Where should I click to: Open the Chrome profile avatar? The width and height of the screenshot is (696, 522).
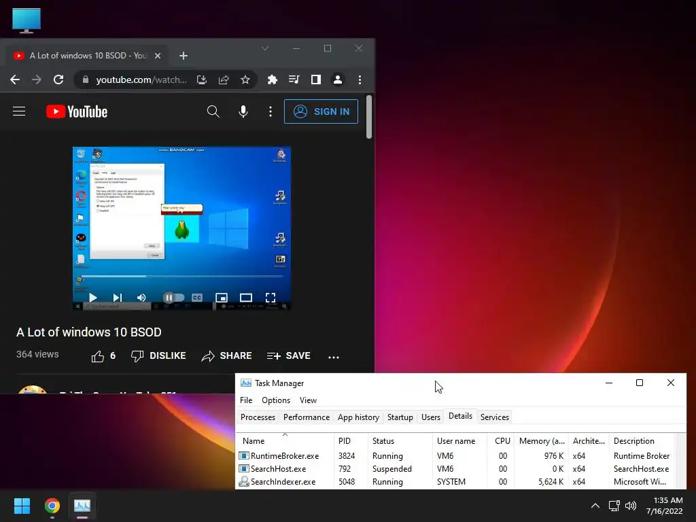[x=338, y=80]
